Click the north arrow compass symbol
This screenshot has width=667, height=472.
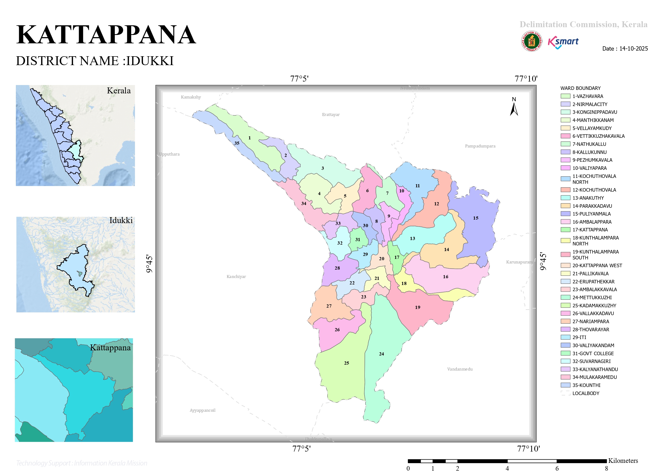tap(514, 107)
